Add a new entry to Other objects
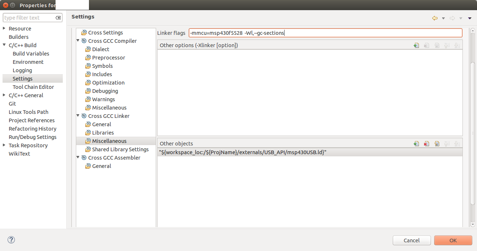The image size is (477, 251). [416, 144]
